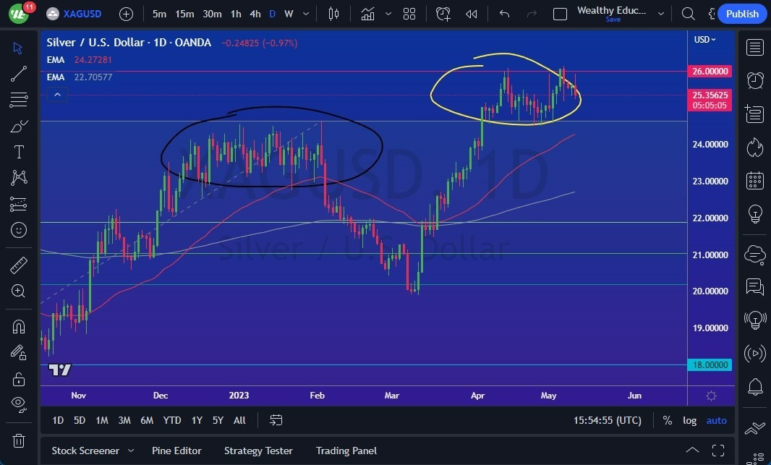This screenshot has width=771, height=465.
Task: Open the streams broadcast panel
Action: [x=755, y=354]
